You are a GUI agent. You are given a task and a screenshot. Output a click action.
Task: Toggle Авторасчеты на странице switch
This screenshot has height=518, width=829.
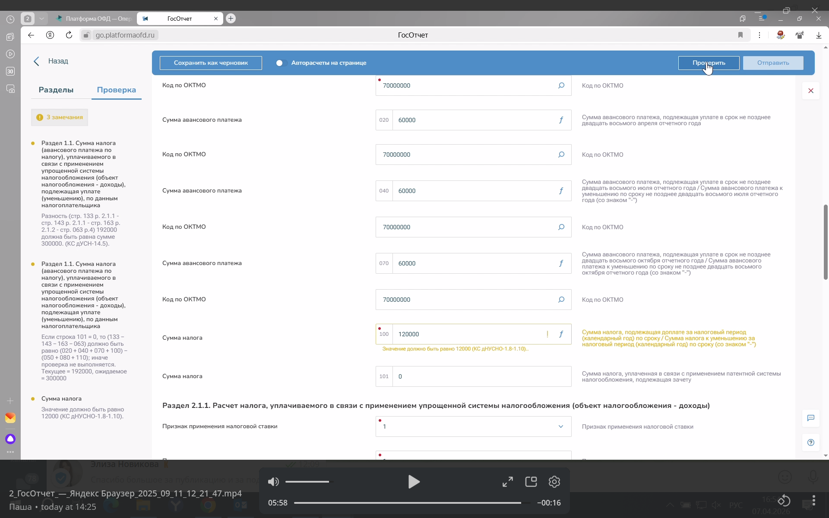(281, 63)
